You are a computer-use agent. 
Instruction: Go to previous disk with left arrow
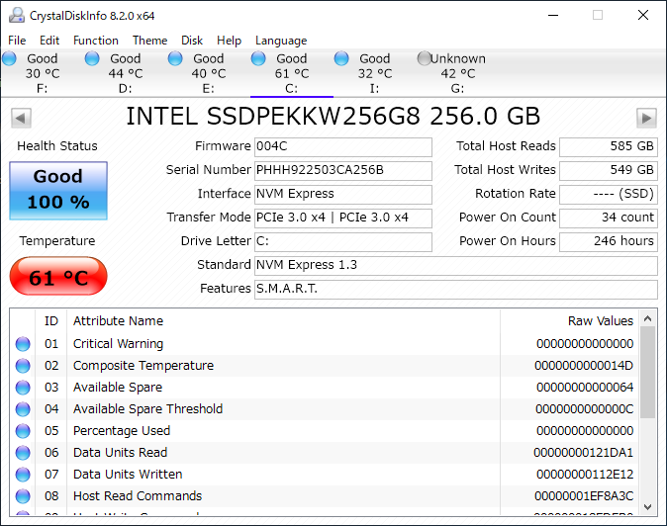pos(21,118)
